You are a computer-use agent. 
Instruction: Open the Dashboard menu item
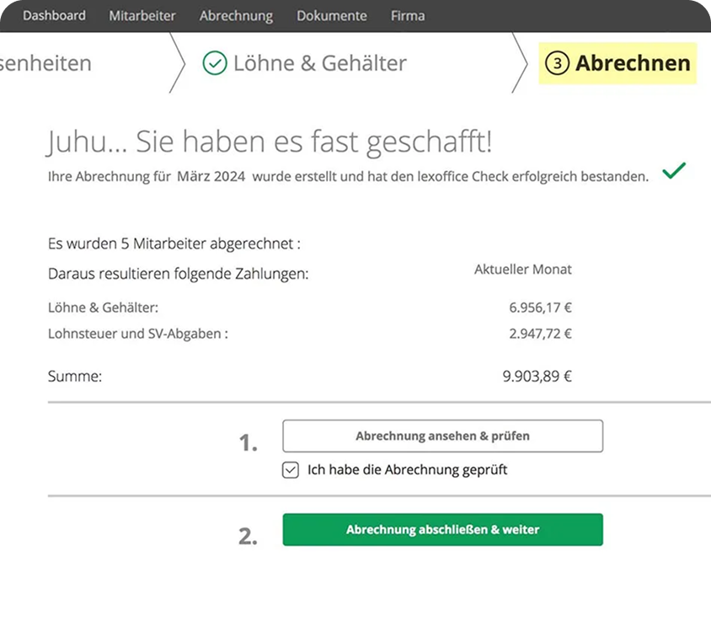click(54, 16)
